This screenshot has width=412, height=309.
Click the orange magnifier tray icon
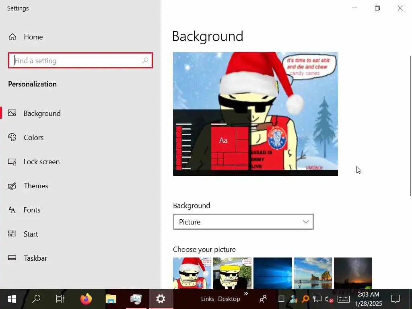coord(305,299)
